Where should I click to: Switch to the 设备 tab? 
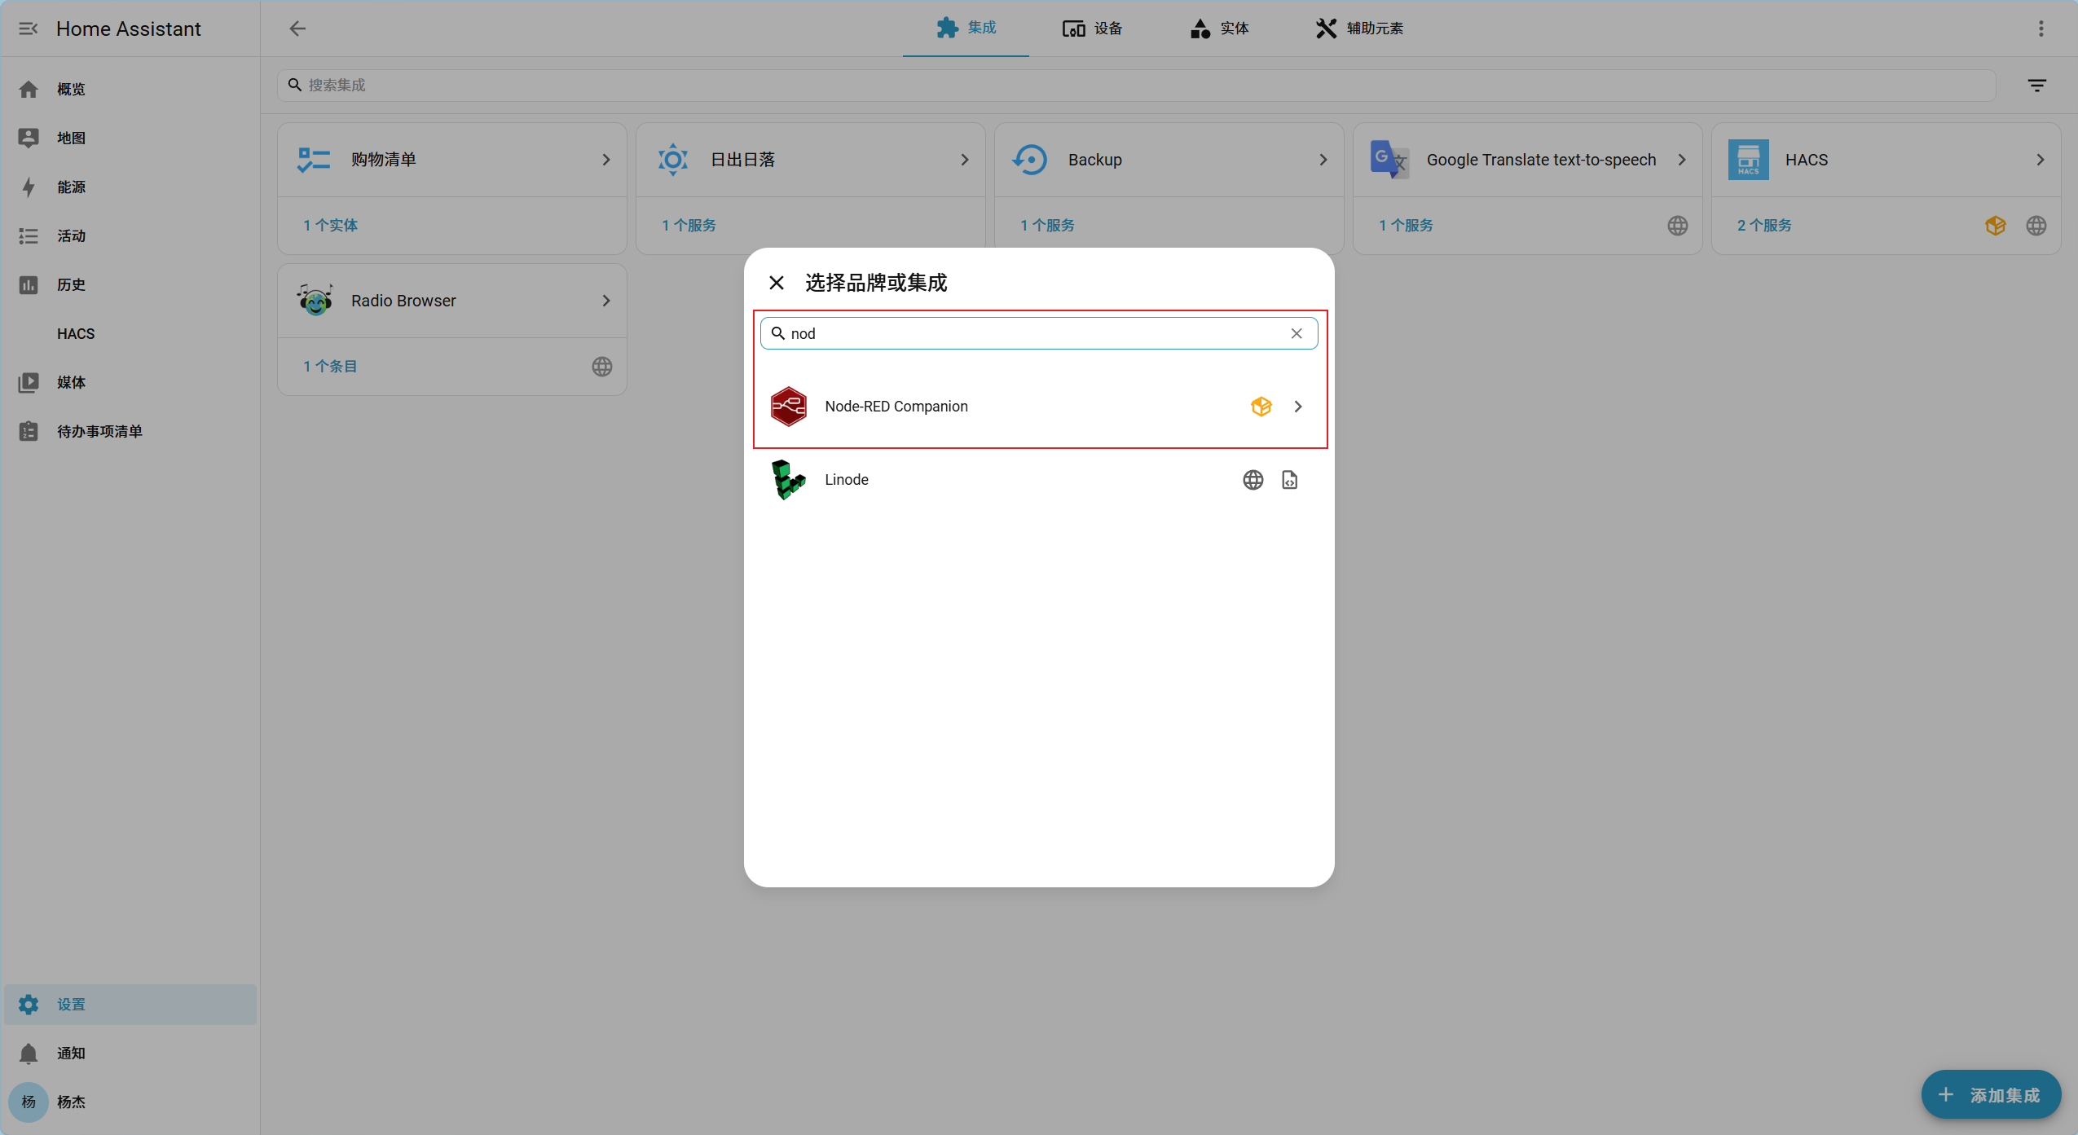point(1092,29)
